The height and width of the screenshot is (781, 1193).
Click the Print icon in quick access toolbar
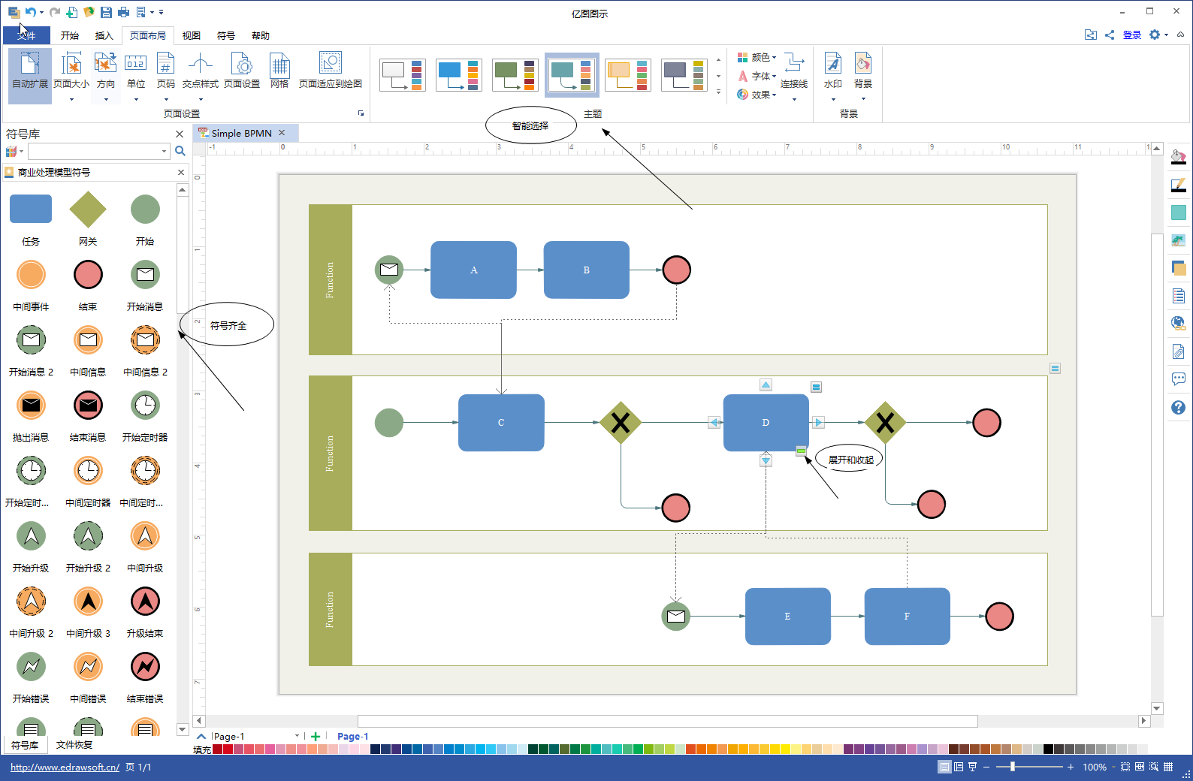pyautogui.click(x=124, y=12)
